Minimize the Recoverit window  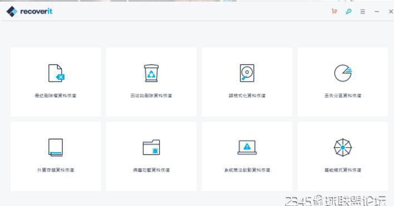coord(377,12)
